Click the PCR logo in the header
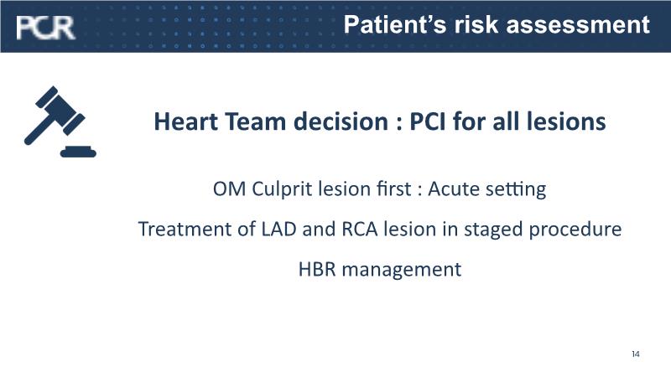The image size is (671, 377). coord(45,27)
